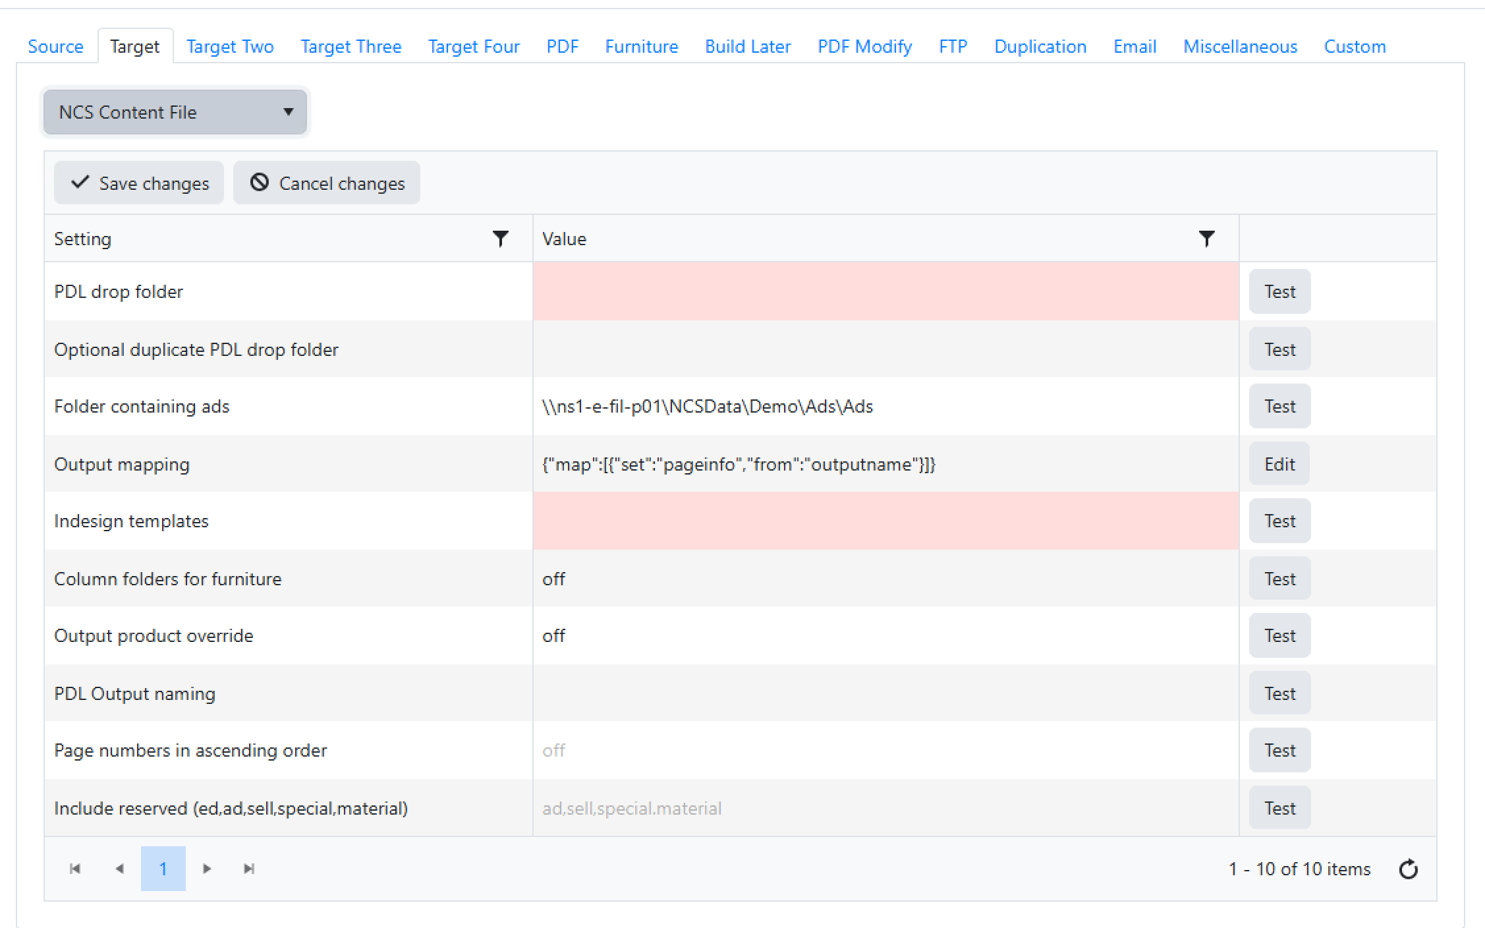Go to next page arrow
Image resolution: width=1485 pixels, height=928 pixels.
(207, 869)
